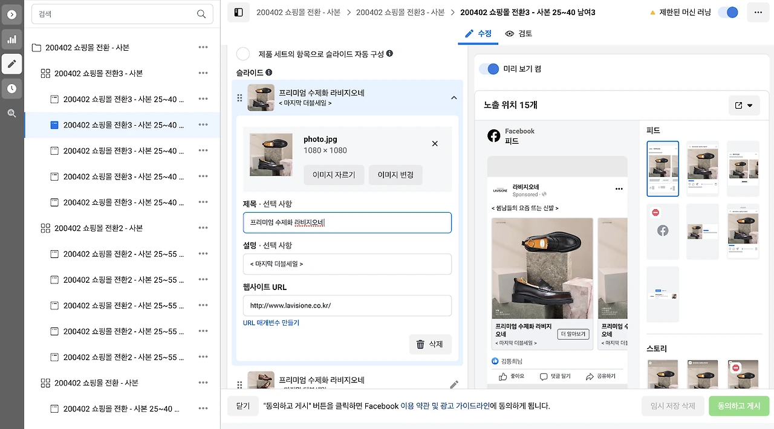The width and height of the screenshot is (774, 429).
Task: Toggle the 미리 보기 켬 switch
Action: (x=489, y=69)
